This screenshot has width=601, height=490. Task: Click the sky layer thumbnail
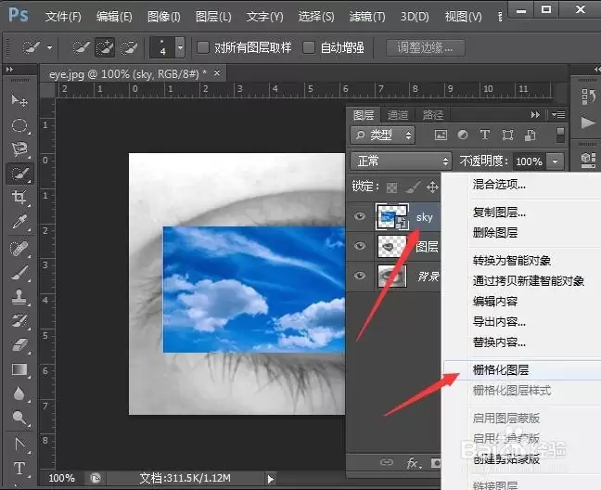[x=391, y=216]
